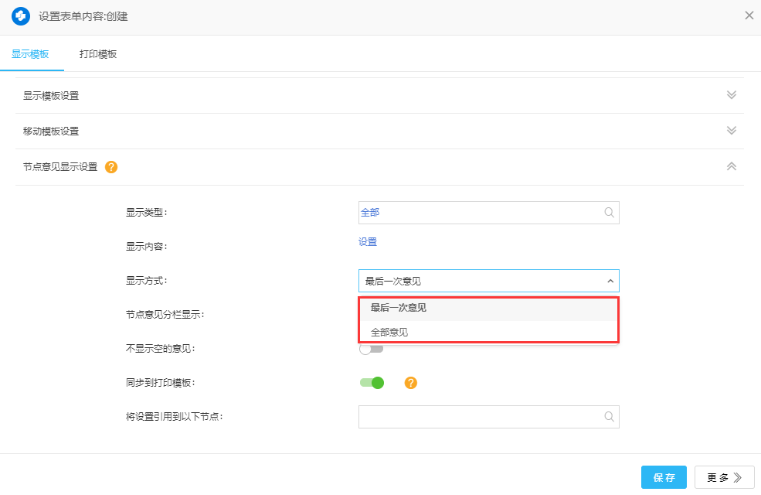Close the 设置表单内容 dialog
Screen dimensions: 761x495
[x=749, y=15]
